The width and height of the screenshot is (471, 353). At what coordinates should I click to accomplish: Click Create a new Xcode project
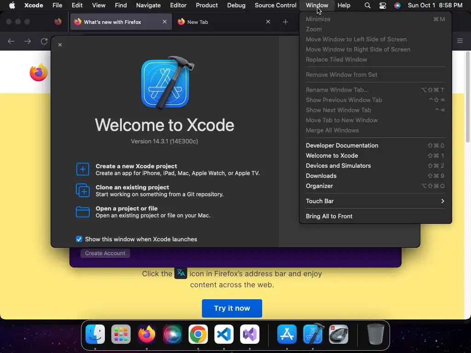136,166
